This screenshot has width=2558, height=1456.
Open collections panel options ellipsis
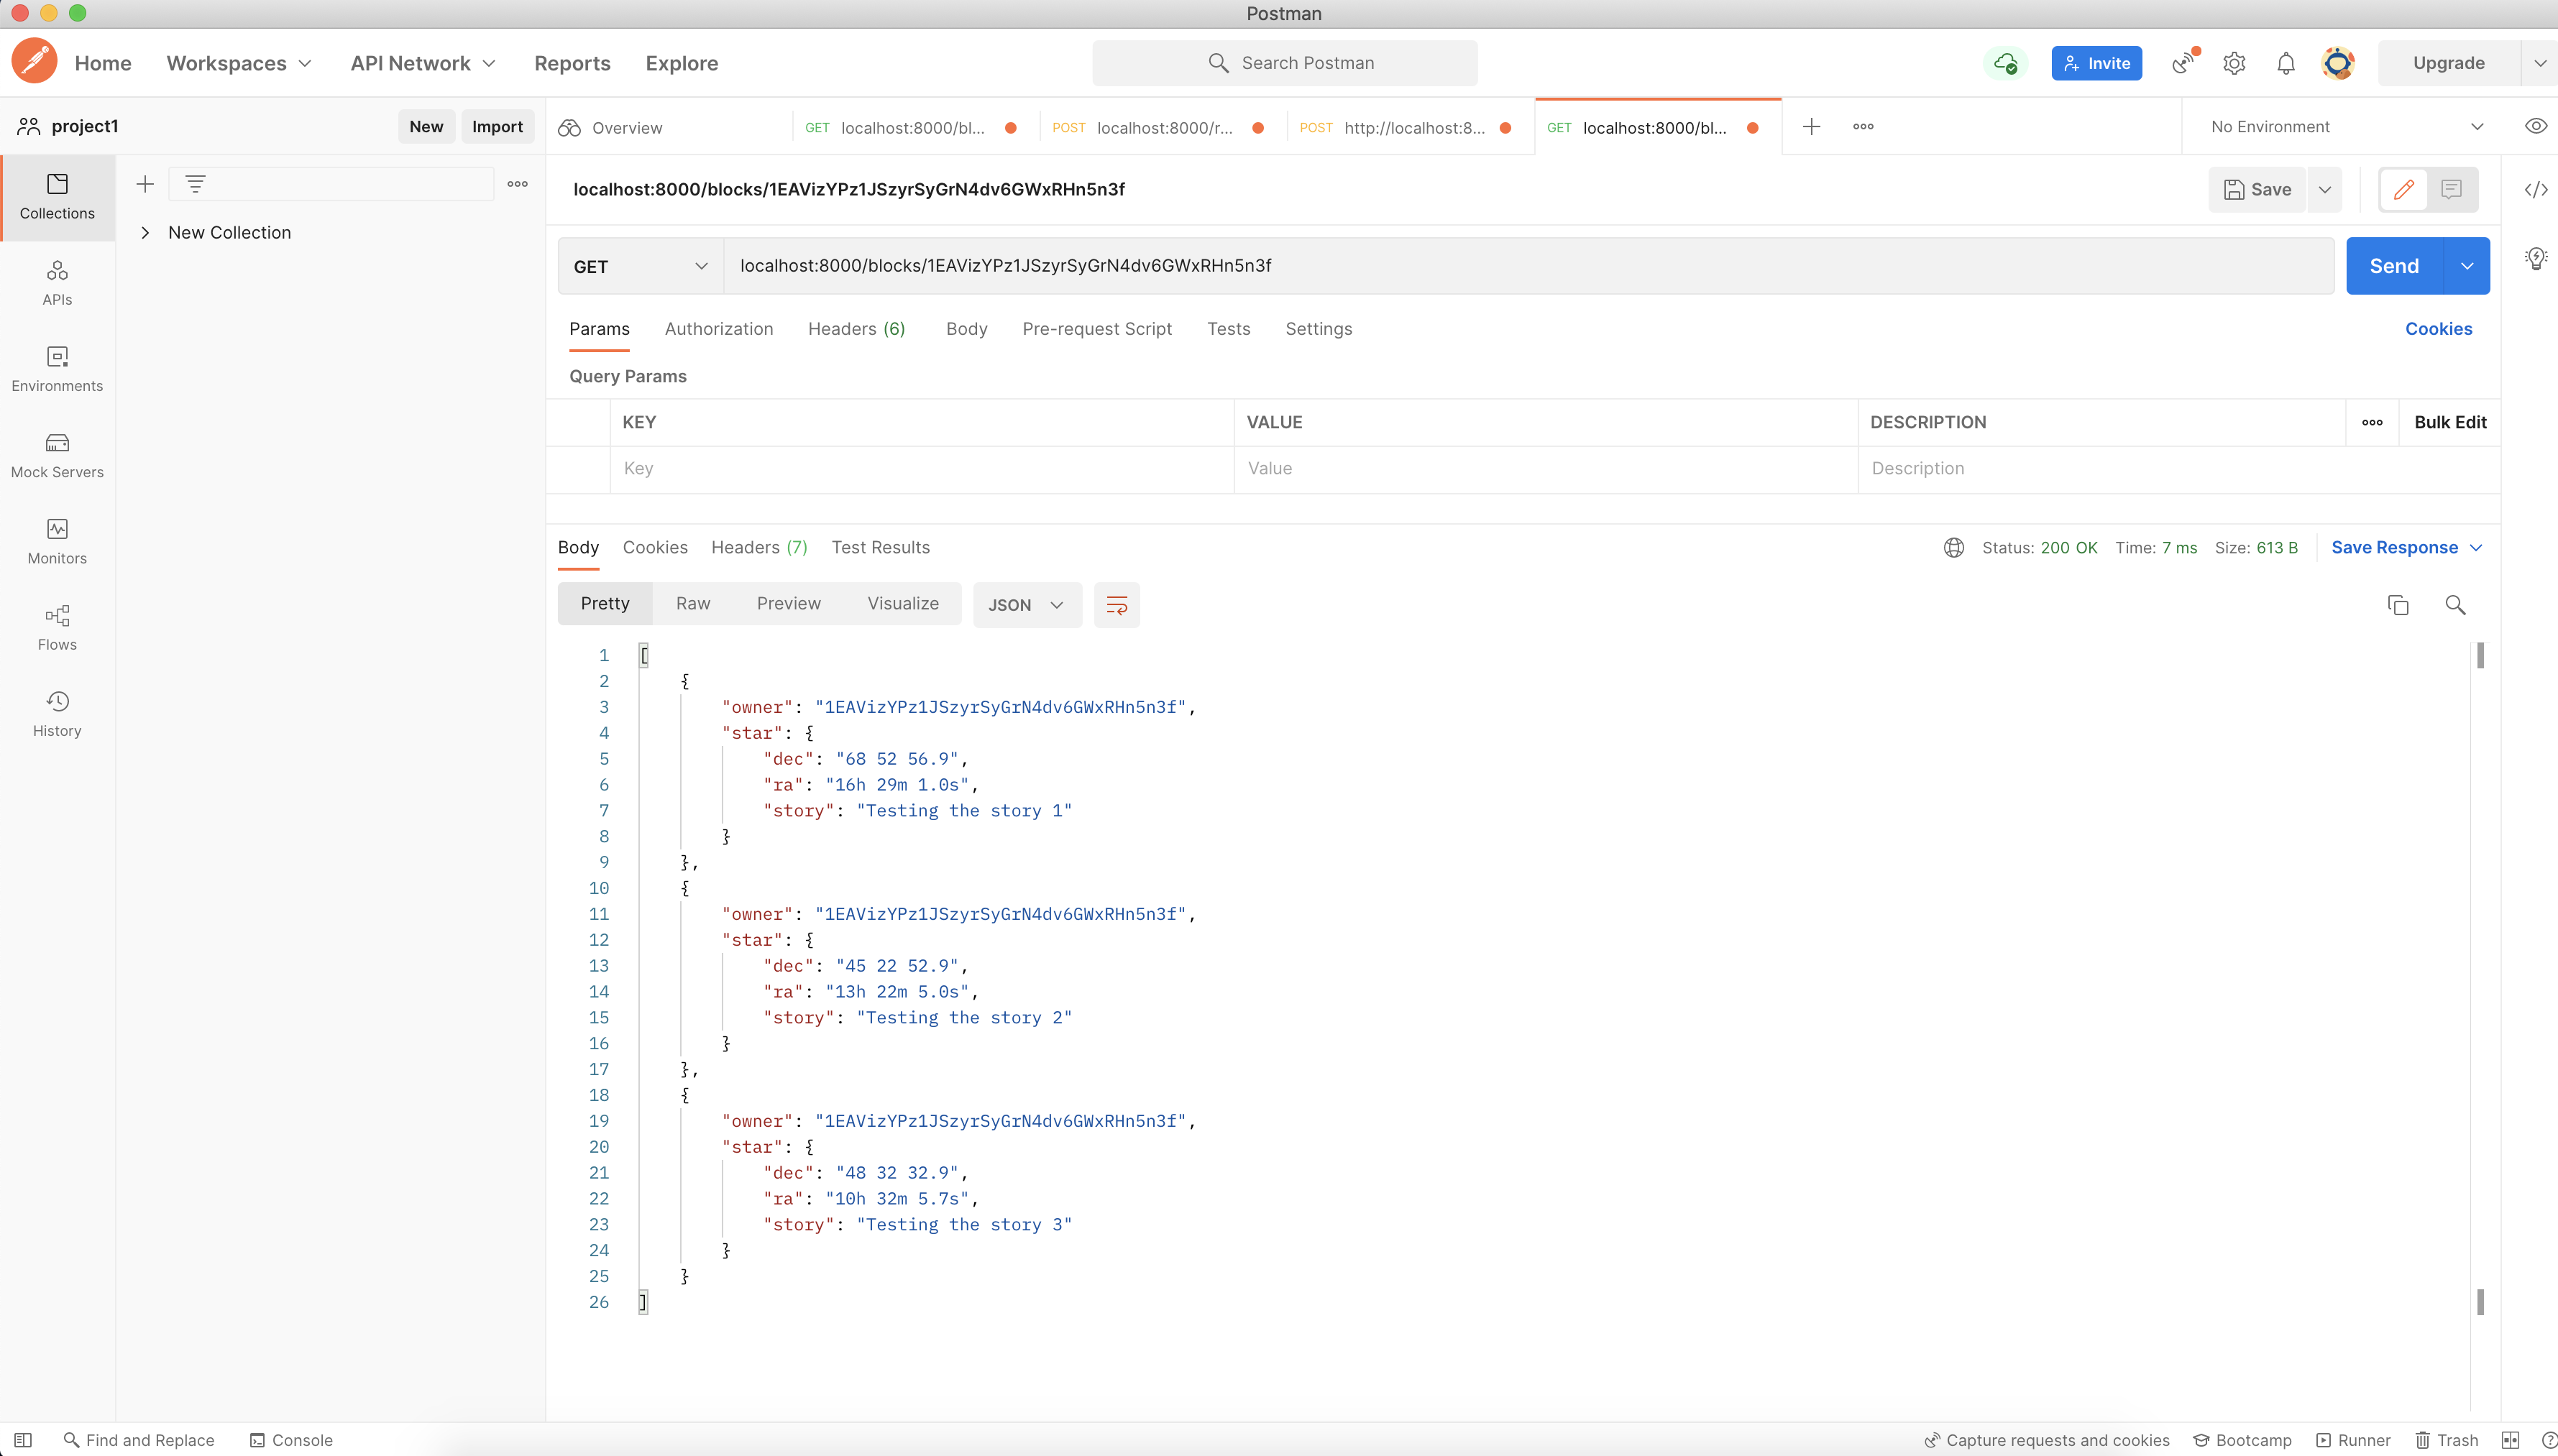coord(517,184)
